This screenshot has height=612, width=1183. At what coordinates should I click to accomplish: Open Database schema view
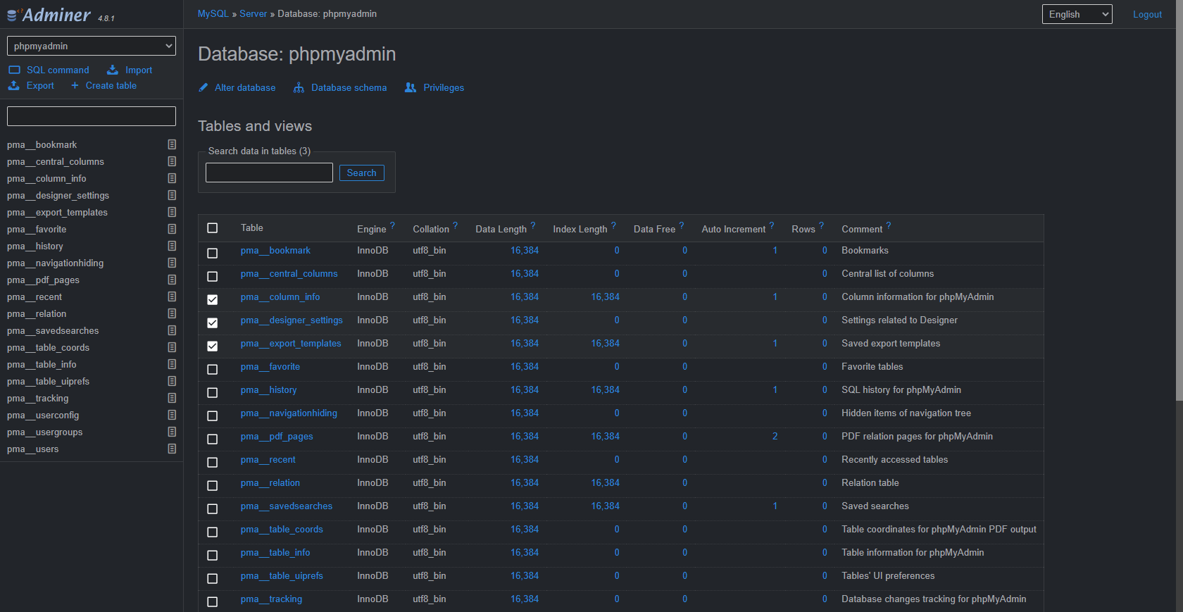(x=341, y=87)
